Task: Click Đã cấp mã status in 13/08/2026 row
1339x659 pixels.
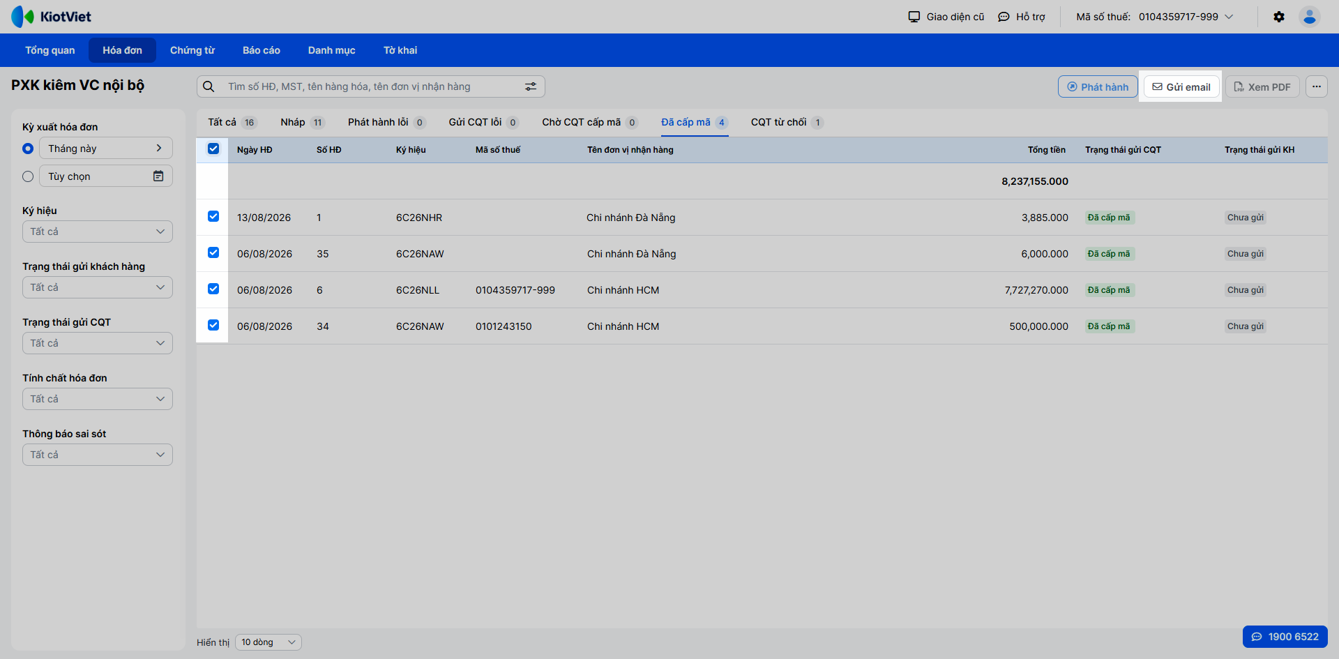Action: coord(1110,218)
